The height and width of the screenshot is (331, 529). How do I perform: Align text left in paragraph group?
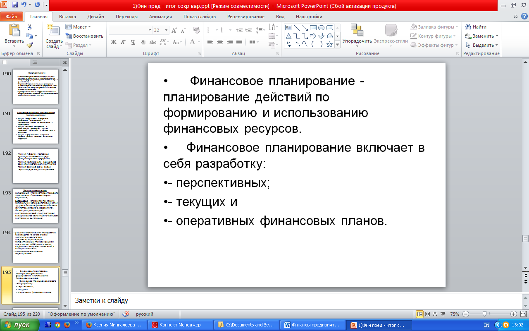coord(210,42)
